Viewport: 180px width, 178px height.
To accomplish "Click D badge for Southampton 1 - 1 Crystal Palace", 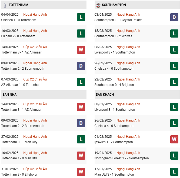I will click(x=174, y=17).
